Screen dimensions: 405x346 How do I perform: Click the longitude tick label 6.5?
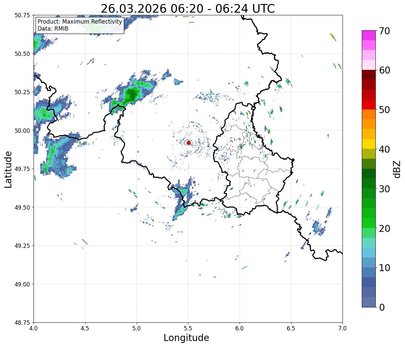coord(291,328)
